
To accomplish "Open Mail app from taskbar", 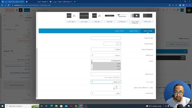I will (66, 106).
